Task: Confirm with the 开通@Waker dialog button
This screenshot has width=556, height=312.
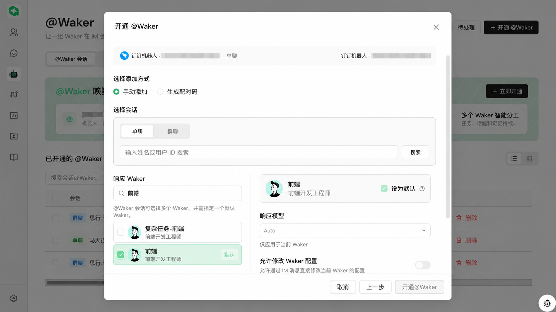Action: point(419,287)
